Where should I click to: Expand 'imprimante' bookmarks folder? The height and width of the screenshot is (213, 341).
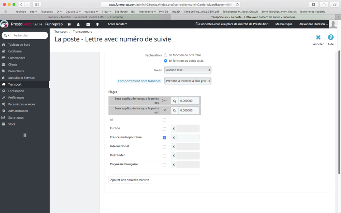(147, 12)
